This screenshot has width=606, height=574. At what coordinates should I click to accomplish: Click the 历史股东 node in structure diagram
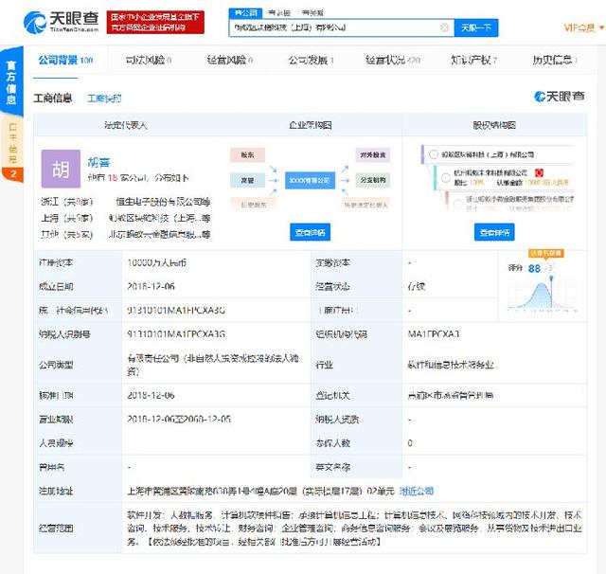[x=254, y=205]
